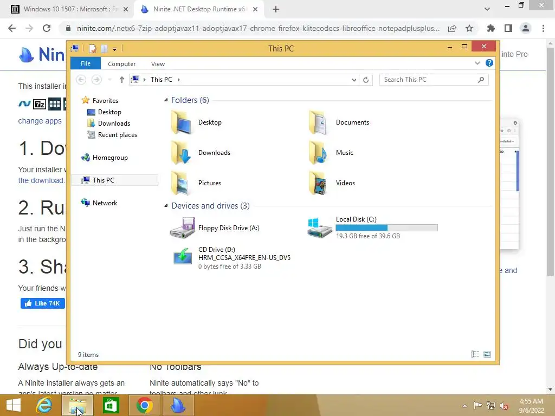Expand the ribbon with chevron arrow

477,63
